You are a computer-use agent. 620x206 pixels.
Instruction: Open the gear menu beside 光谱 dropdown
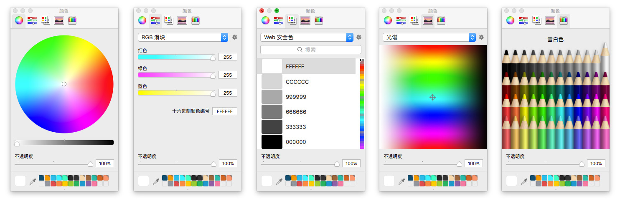click(x=481, y=37)
